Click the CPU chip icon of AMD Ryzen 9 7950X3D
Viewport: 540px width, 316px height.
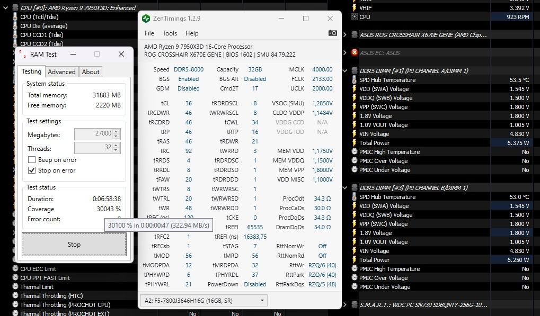tap(15, 7)
